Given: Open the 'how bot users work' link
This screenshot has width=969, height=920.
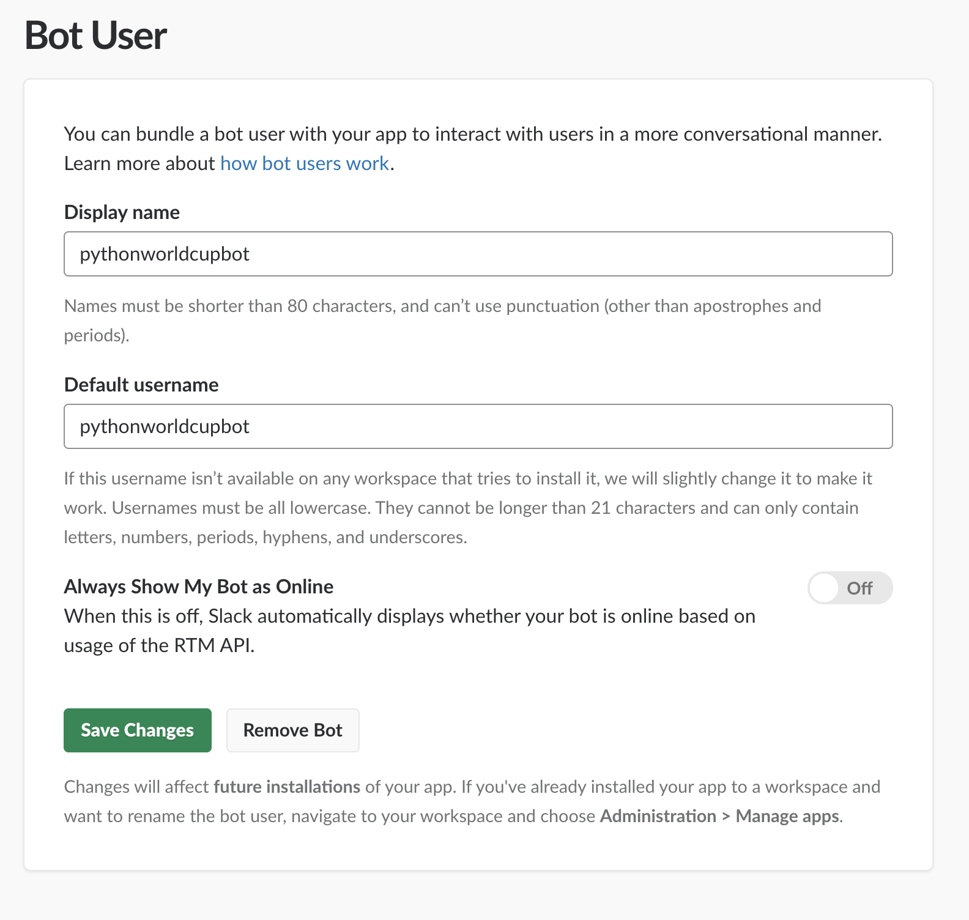Looking at the screenshot, I should tap(305, 163).
